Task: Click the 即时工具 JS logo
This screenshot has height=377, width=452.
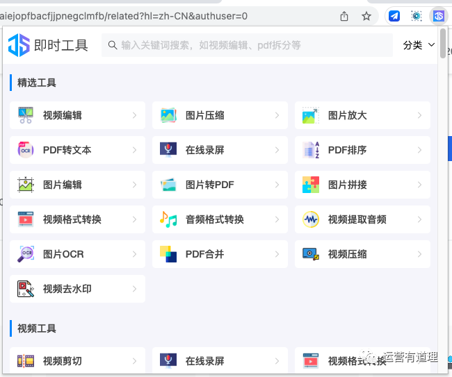Action: coord(19,45)
